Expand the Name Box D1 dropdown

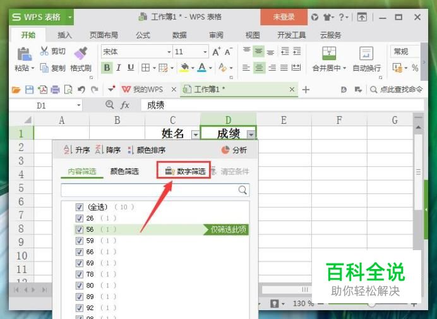79,105
